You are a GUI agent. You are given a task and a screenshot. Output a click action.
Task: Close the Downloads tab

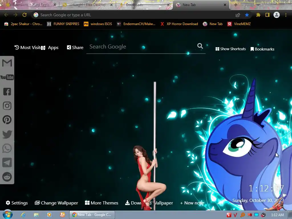click(168, 5)
